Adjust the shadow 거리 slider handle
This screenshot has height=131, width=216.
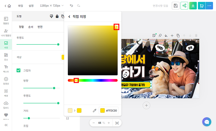pyautogui.click(x=29, y=118)
